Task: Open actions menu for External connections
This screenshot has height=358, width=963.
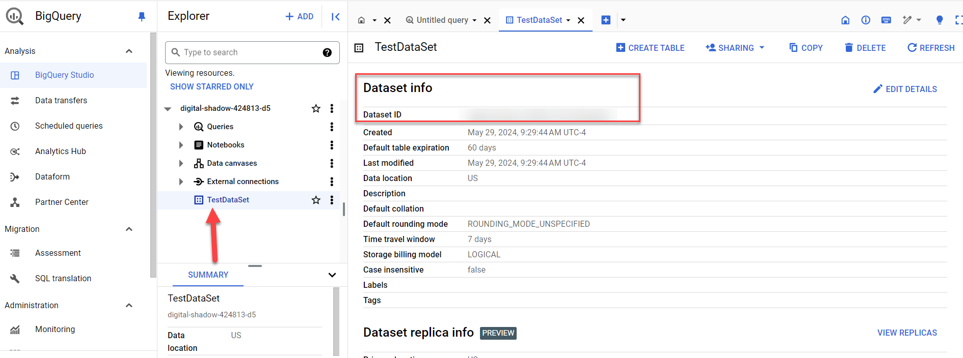Action: [x=332, y=182]
